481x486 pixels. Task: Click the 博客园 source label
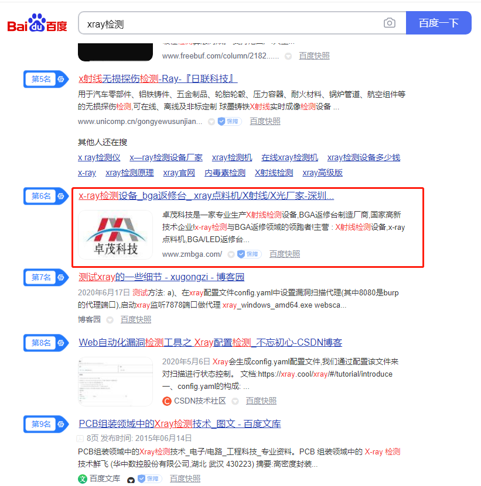point(90,319)
